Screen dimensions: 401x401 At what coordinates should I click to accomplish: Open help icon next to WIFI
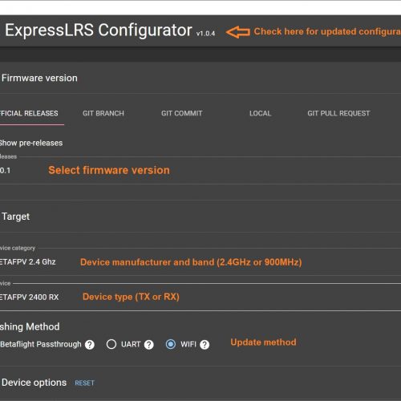(x=205, y=345)
